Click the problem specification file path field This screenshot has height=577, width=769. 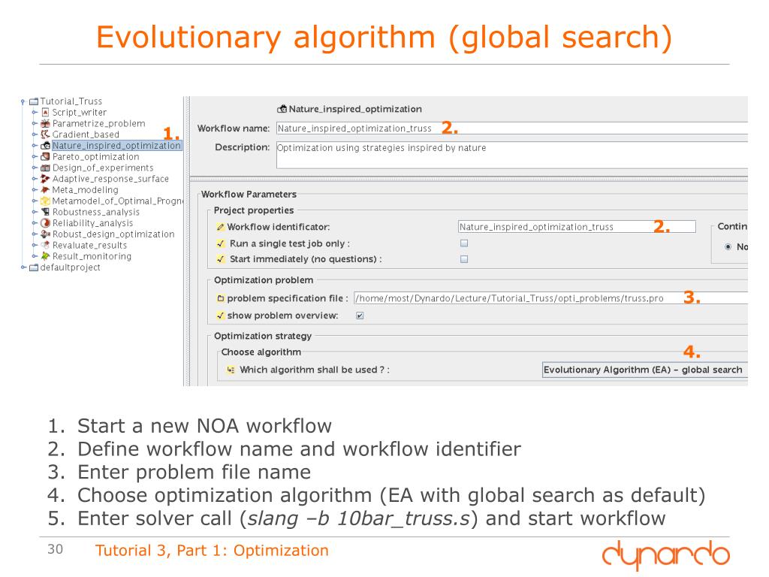550,298
